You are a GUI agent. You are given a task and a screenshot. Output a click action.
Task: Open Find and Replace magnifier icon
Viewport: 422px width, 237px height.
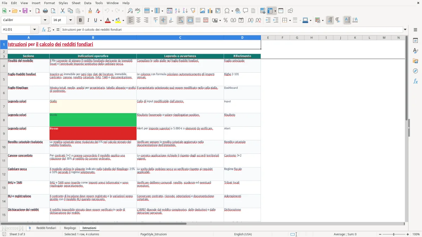(130, 11)
